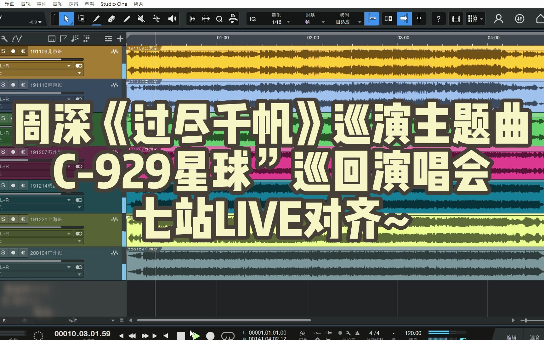Open the 事件 (Event) menu
The height and width of the screenshot is (340, 544).
pyautogui.click(x=42, y=4)
